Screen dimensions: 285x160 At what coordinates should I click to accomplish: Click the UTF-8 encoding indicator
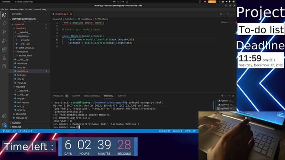(x=187, y=131)
